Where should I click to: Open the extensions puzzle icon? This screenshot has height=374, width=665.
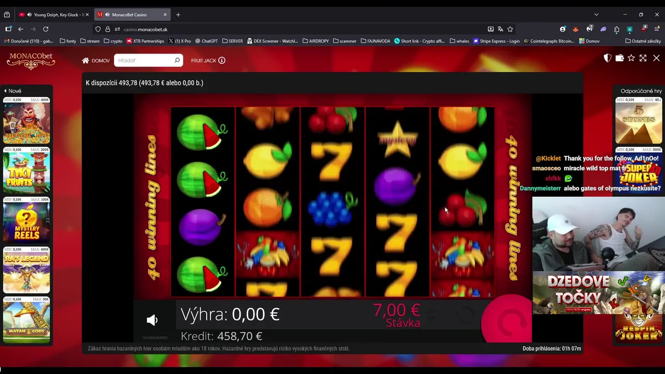(x=616, y=30)
